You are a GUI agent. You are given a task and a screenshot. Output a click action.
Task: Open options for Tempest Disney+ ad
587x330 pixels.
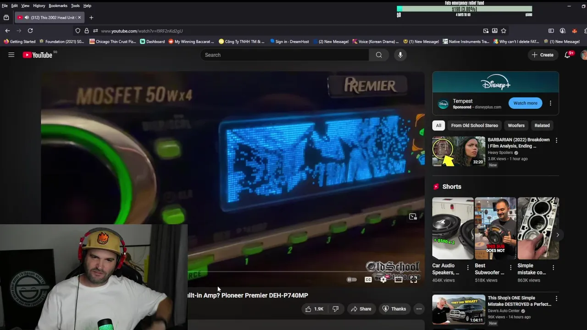pos(550,103)
